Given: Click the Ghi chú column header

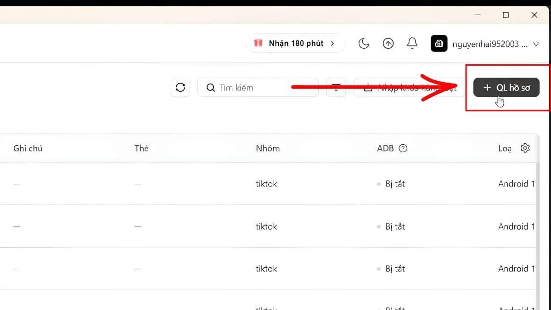Looking at the screenshot, I should 28,148.
